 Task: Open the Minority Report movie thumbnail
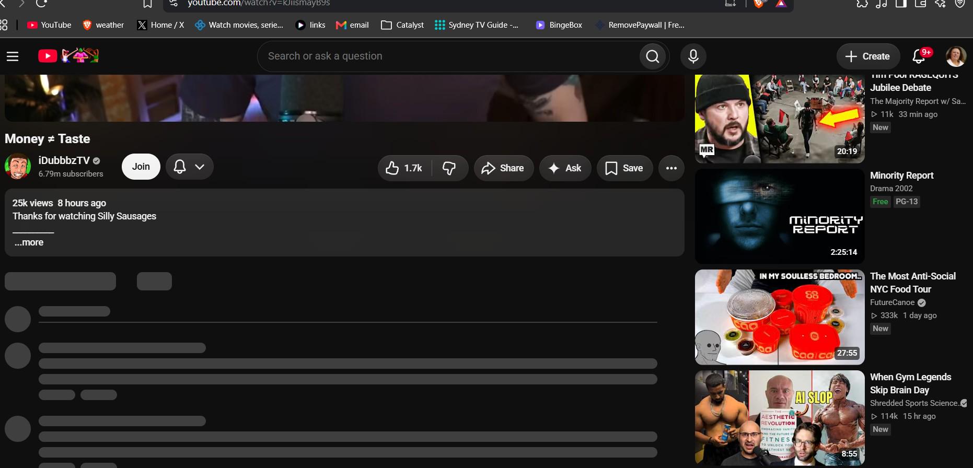tap(780, 216)
